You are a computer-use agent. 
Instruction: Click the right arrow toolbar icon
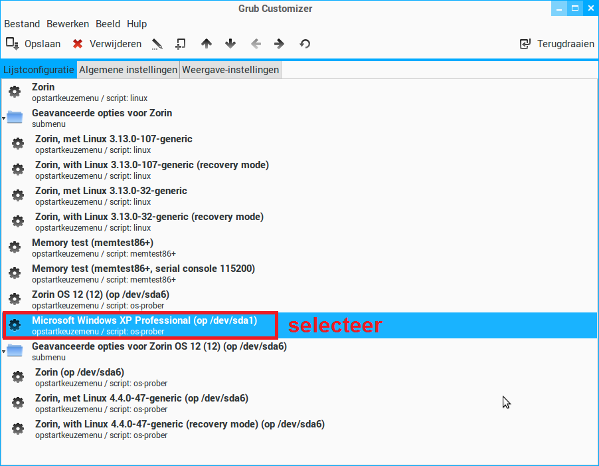pos(280,44)
